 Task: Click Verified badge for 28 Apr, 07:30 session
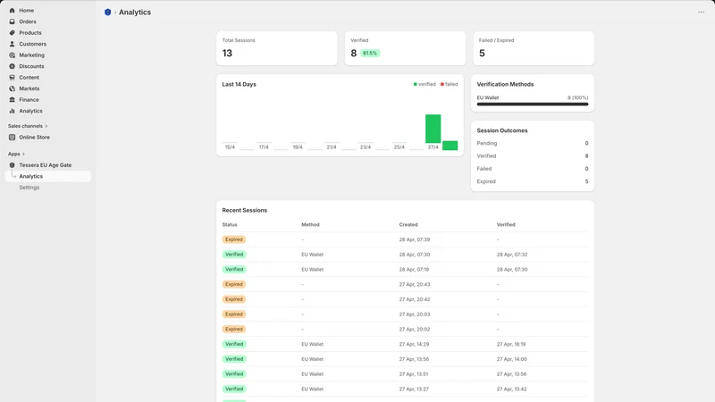coord(234,255)
